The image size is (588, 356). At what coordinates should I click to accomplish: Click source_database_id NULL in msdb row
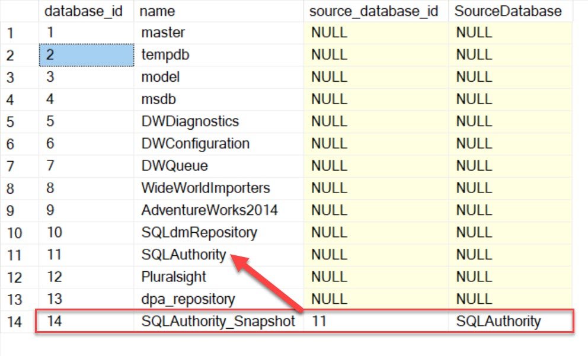point(376,100)
